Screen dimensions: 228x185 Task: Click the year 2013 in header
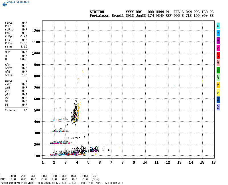[x=130, y=16]
